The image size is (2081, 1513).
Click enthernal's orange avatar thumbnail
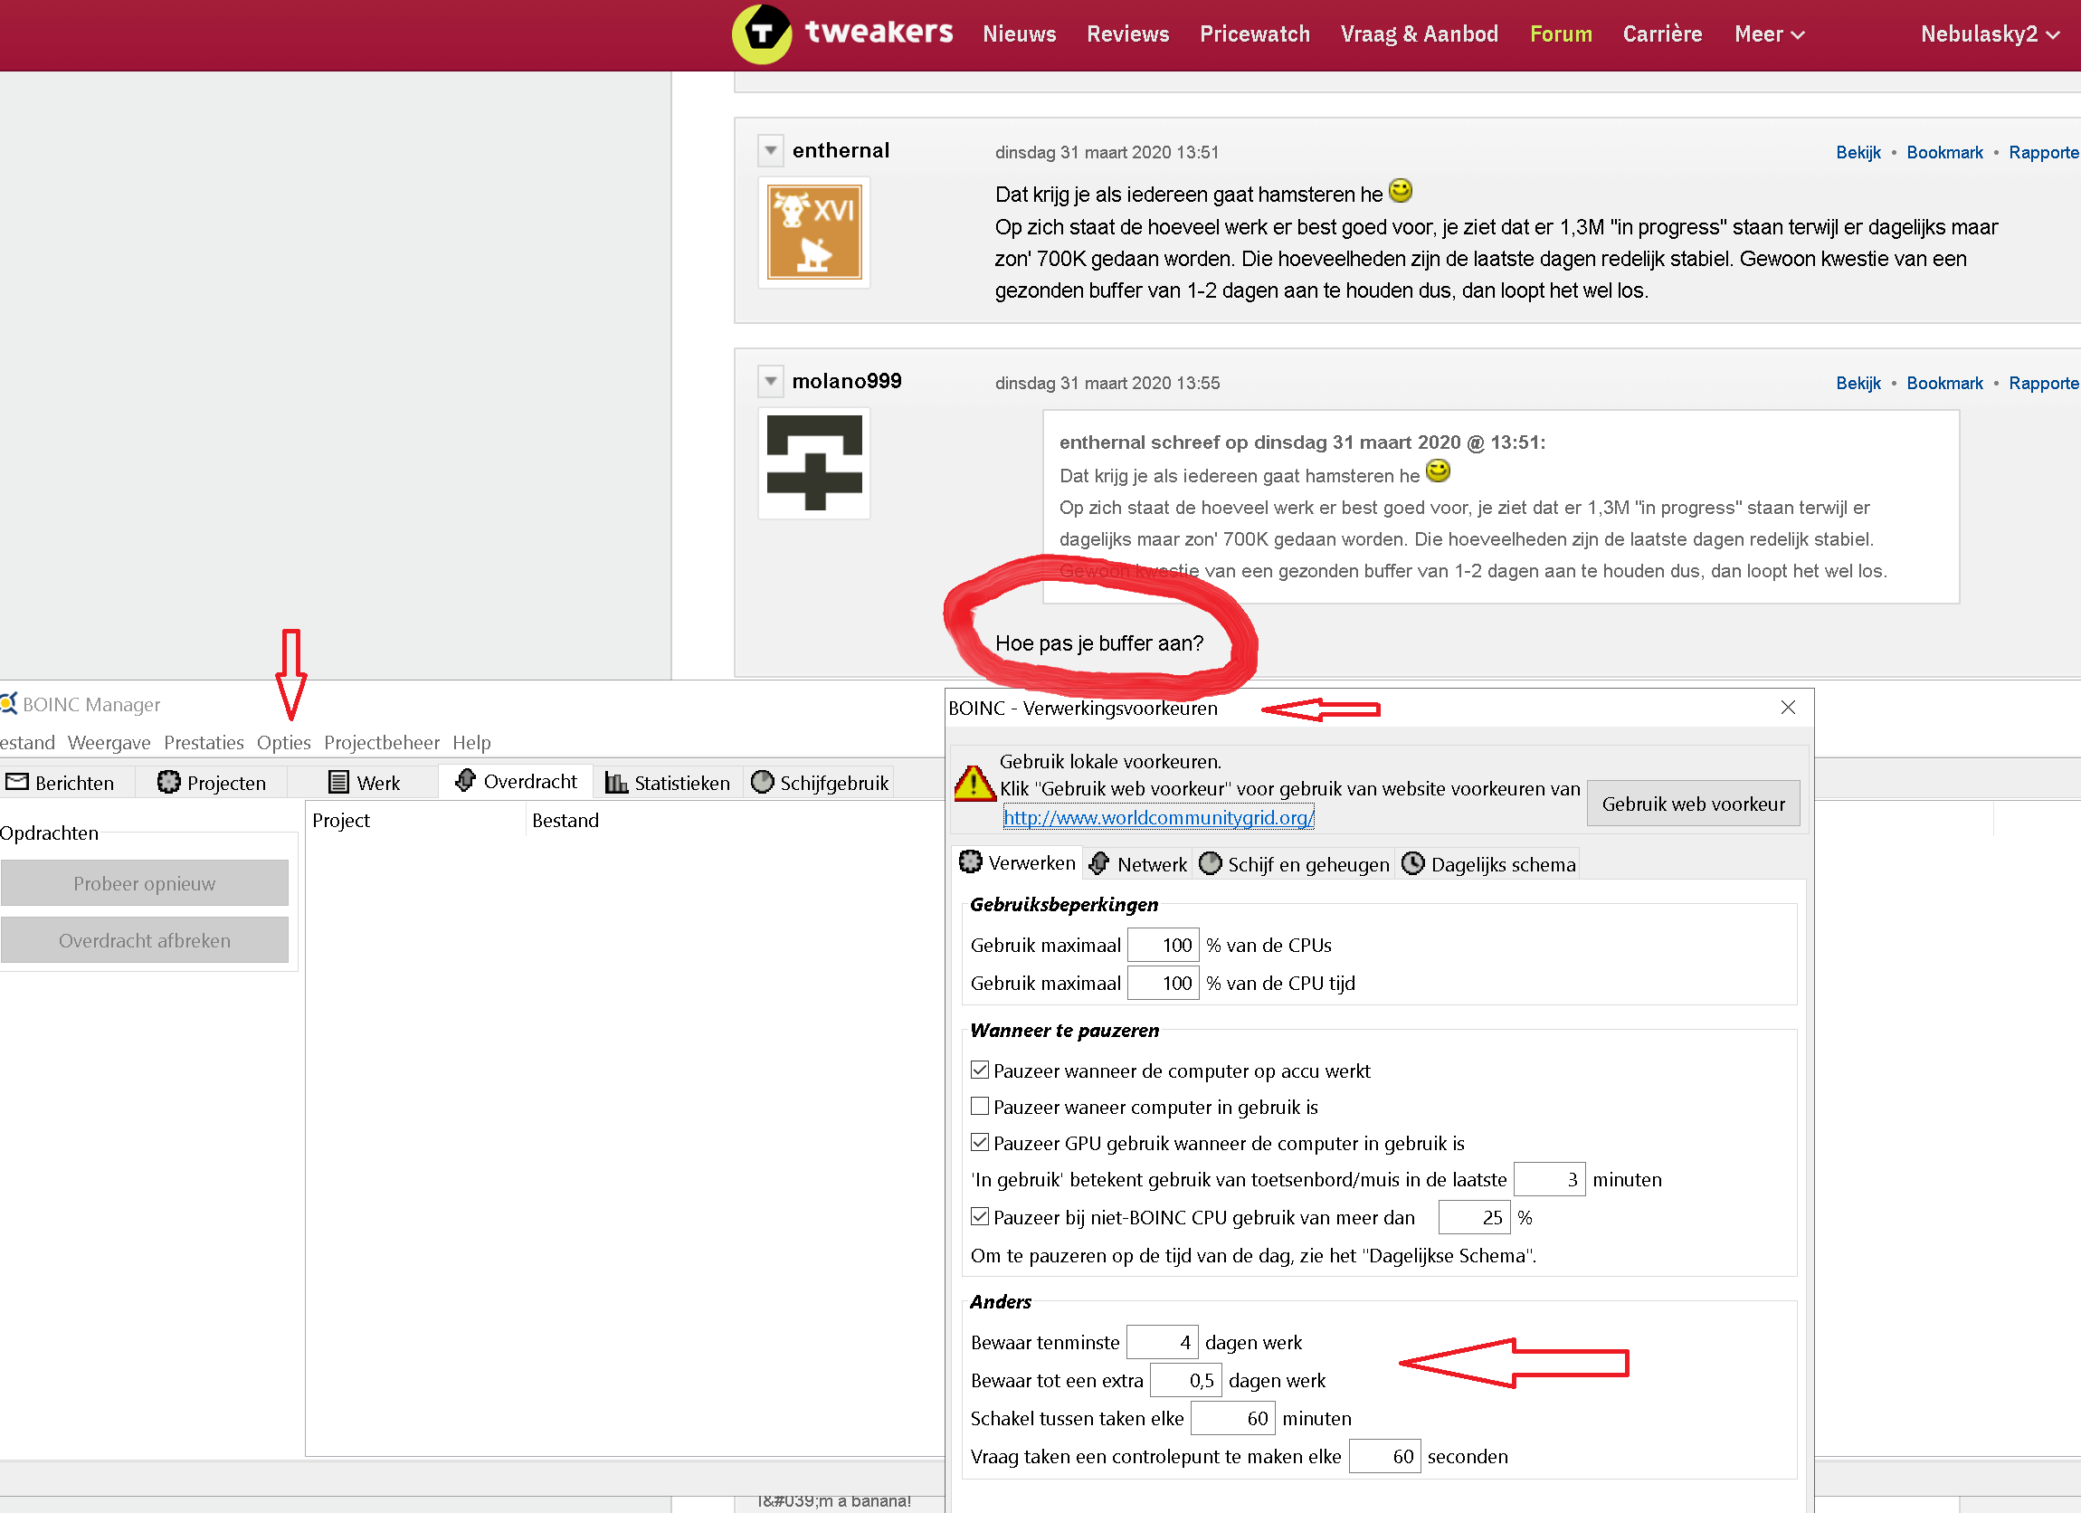[x=814, y=233]
